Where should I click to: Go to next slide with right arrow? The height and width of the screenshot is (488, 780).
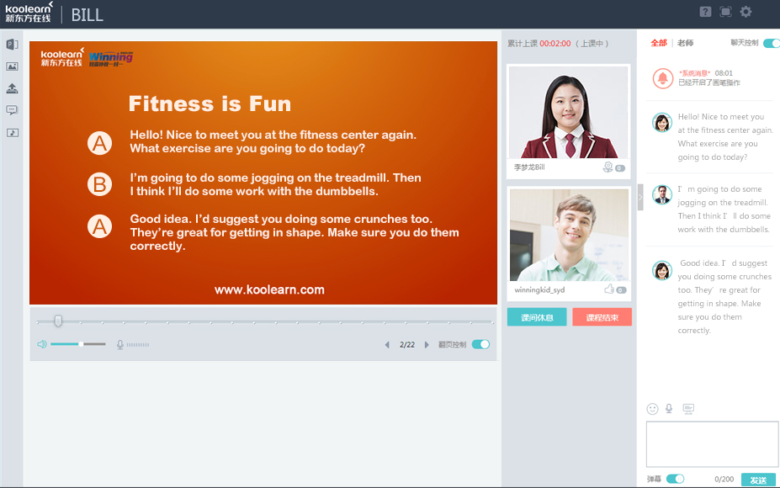pos(427,345)
